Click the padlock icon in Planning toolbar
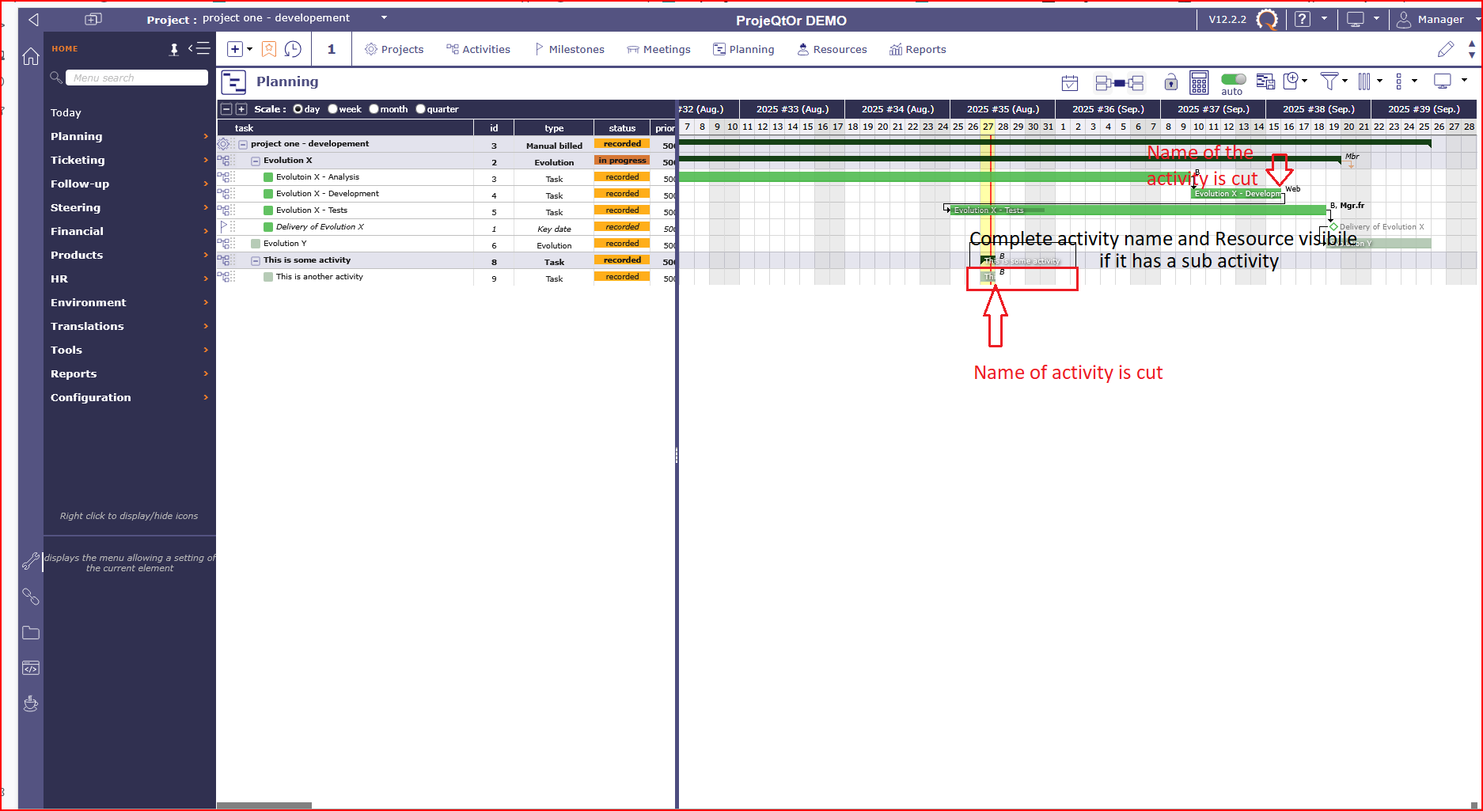The image size is (1483, 811). point(1170,81)
